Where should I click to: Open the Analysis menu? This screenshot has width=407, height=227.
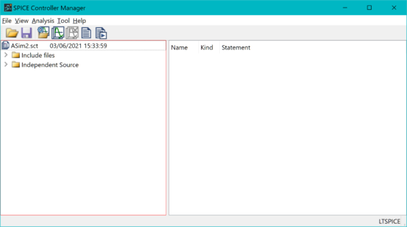coord(43,21)
